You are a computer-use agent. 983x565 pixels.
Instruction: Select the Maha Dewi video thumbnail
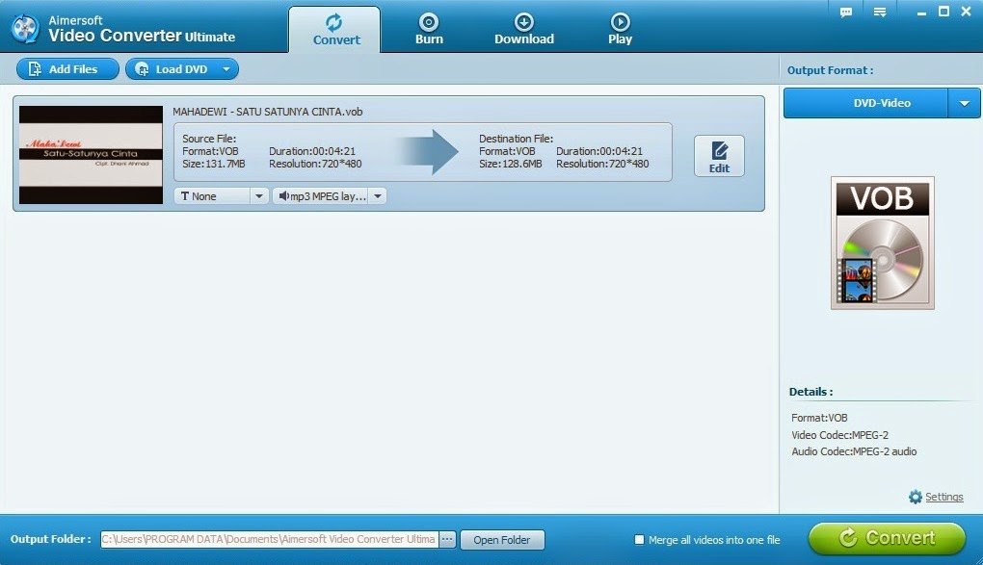[x=91, y=155]
